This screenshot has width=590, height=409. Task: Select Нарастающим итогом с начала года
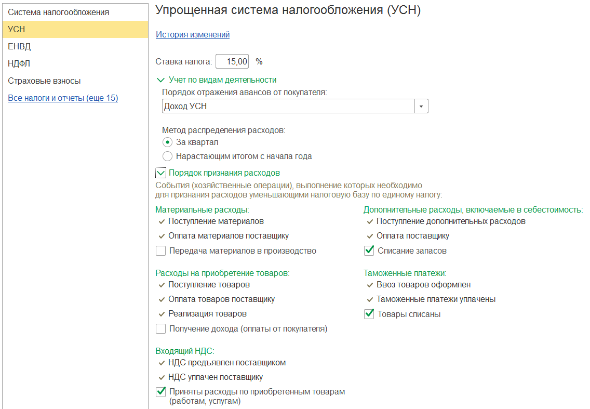(167, 156)
